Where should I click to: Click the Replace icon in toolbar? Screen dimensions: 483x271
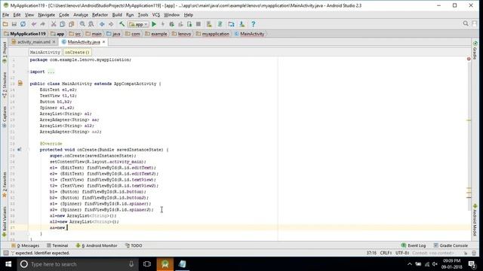pyautogui.click(x=91, y=24)
